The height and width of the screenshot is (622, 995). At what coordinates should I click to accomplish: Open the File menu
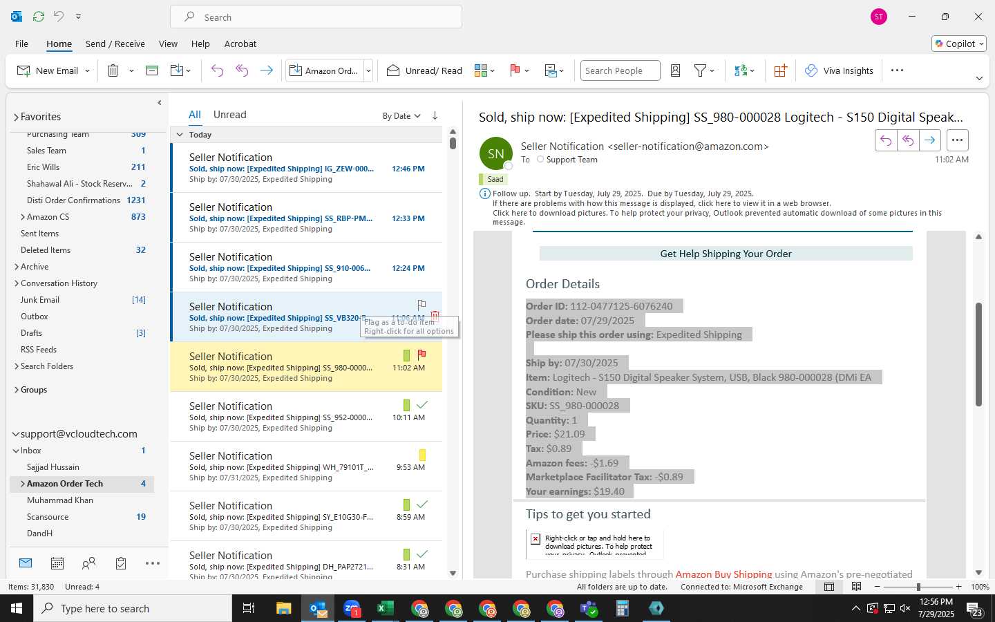click(x=21, y=44)
